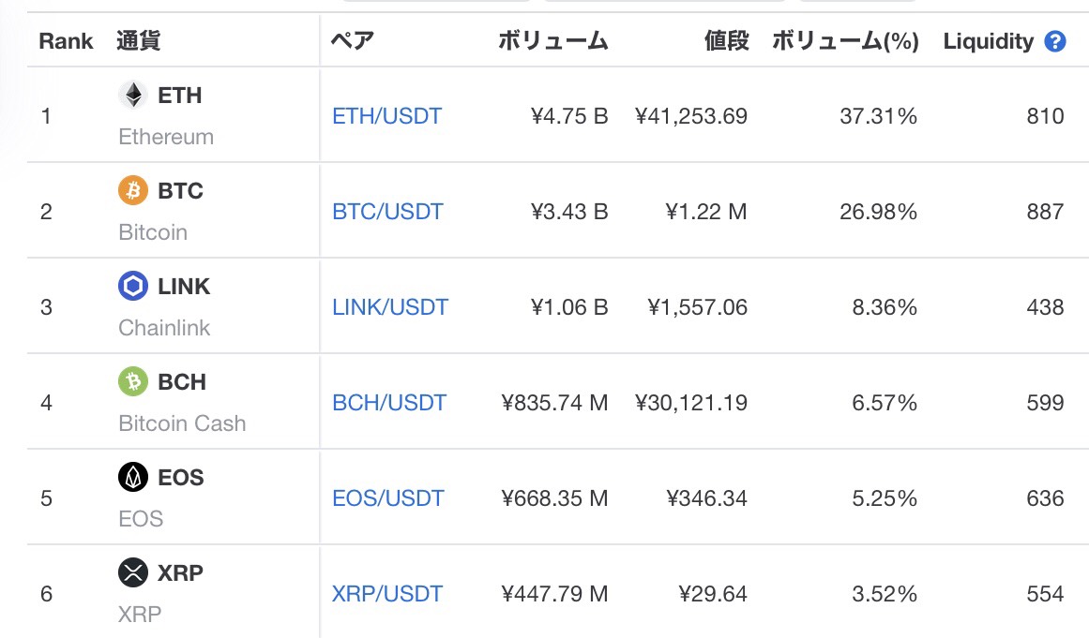Open the XRP/USDT pair link
The image size is (1089, 638).
tap(386, 594)
